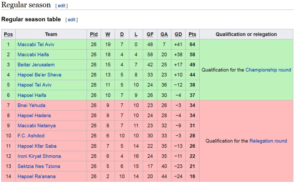The image size is (294, 183).
Task: Follow the Maccabi Netanya link
Action: point(36,126)
